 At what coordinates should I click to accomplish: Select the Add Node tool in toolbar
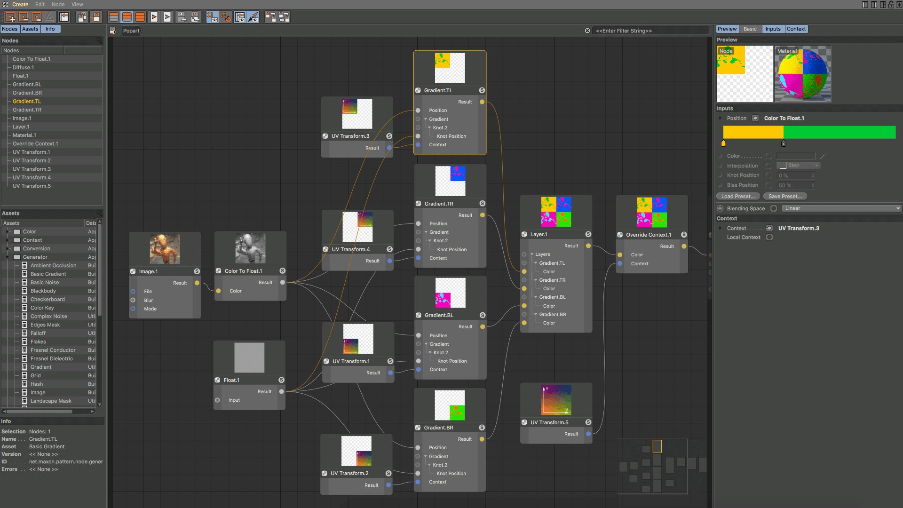click(10, 17)
